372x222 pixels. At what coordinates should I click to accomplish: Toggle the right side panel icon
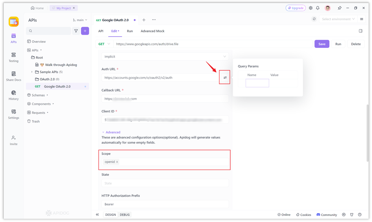pyautogui.click(x=361, y=31)
